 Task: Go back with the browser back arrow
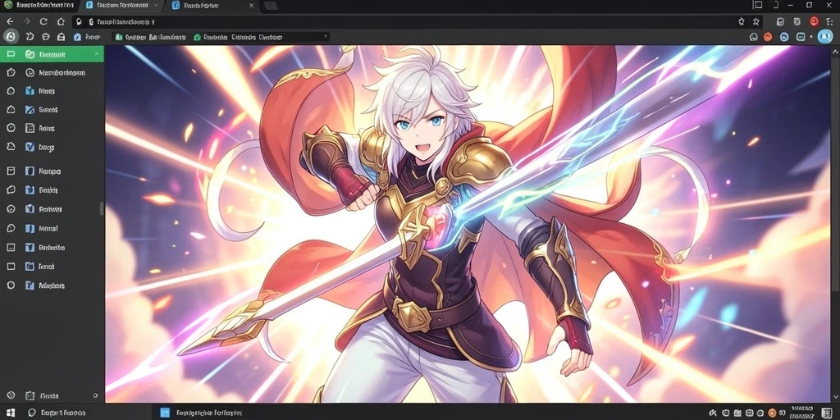tap(10, 21)
